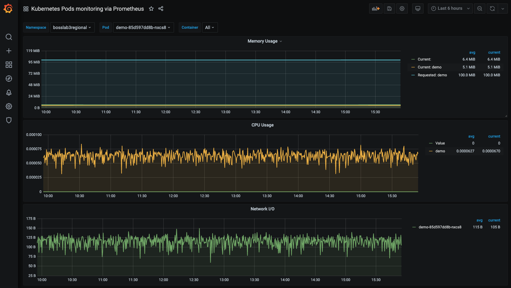Share the dashboard via share icon
This screenshot has width=511, height=288.
pyautogui.click(x=161, y=9)
